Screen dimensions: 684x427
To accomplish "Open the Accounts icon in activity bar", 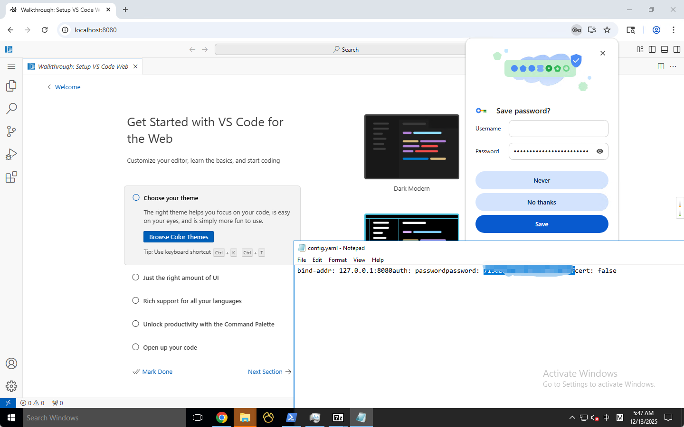I will (x=11, y=363).
